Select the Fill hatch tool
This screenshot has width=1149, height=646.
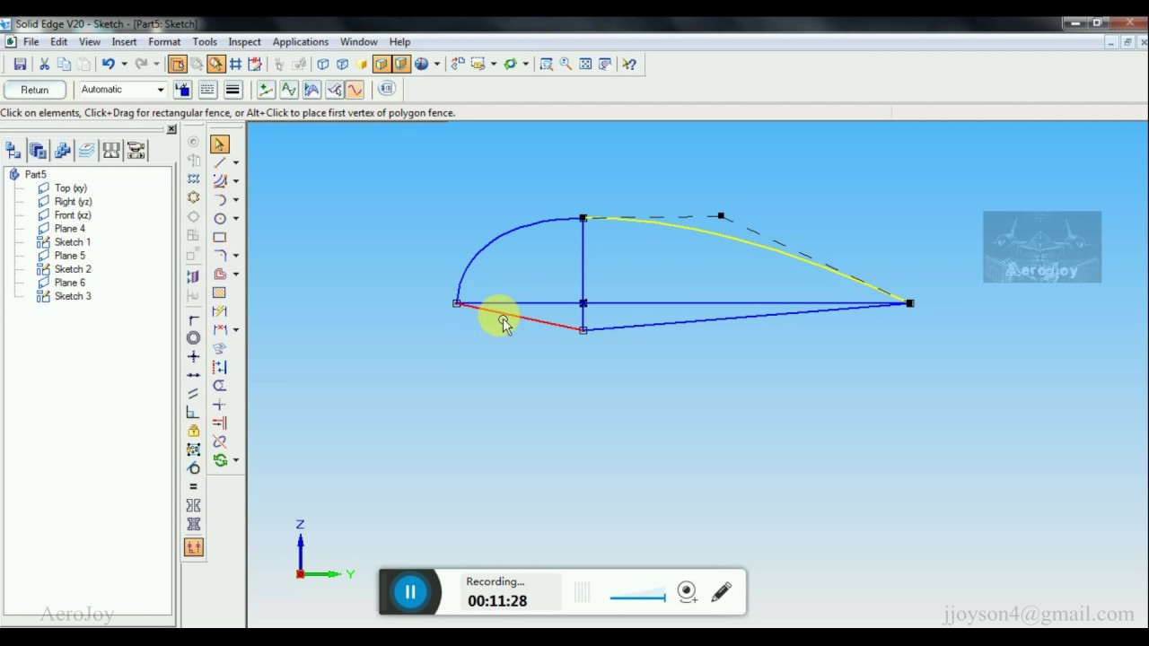219,293
